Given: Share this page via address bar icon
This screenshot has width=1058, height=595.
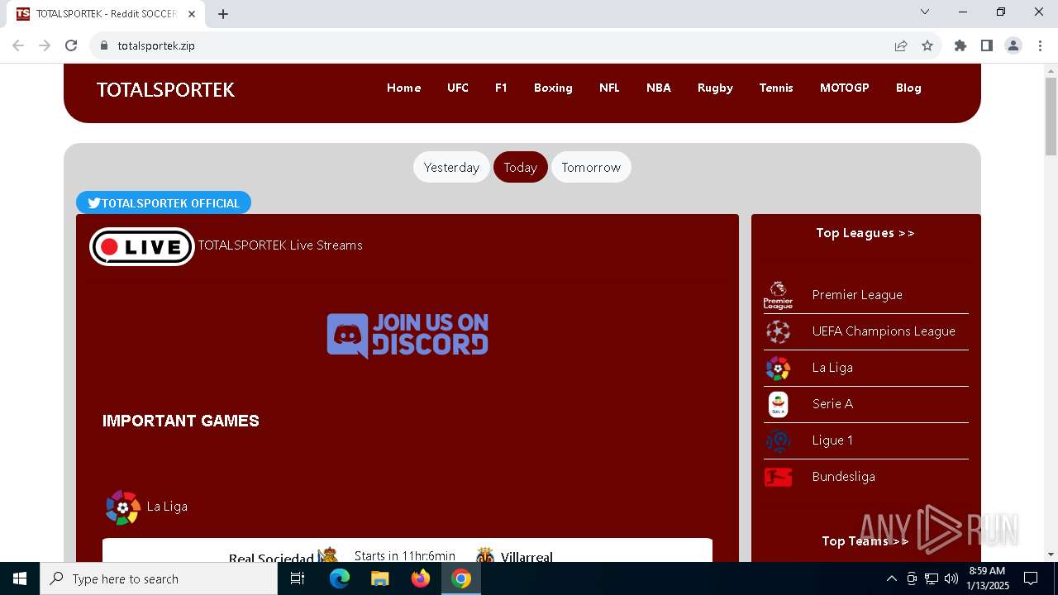Looking at the screenshot, I should [x=901, y=45].
